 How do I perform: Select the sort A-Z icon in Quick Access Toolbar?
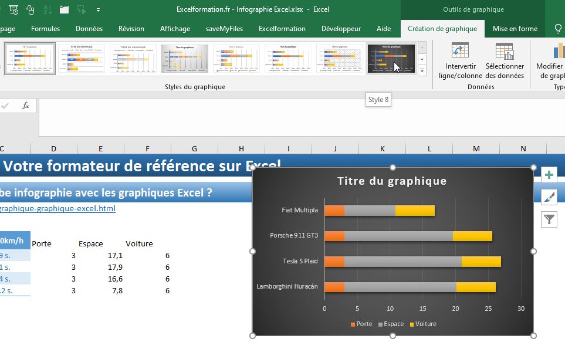[x=46, y=9]
